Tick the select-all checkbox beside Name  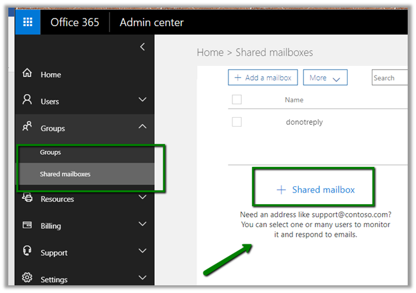coord(237,100)
